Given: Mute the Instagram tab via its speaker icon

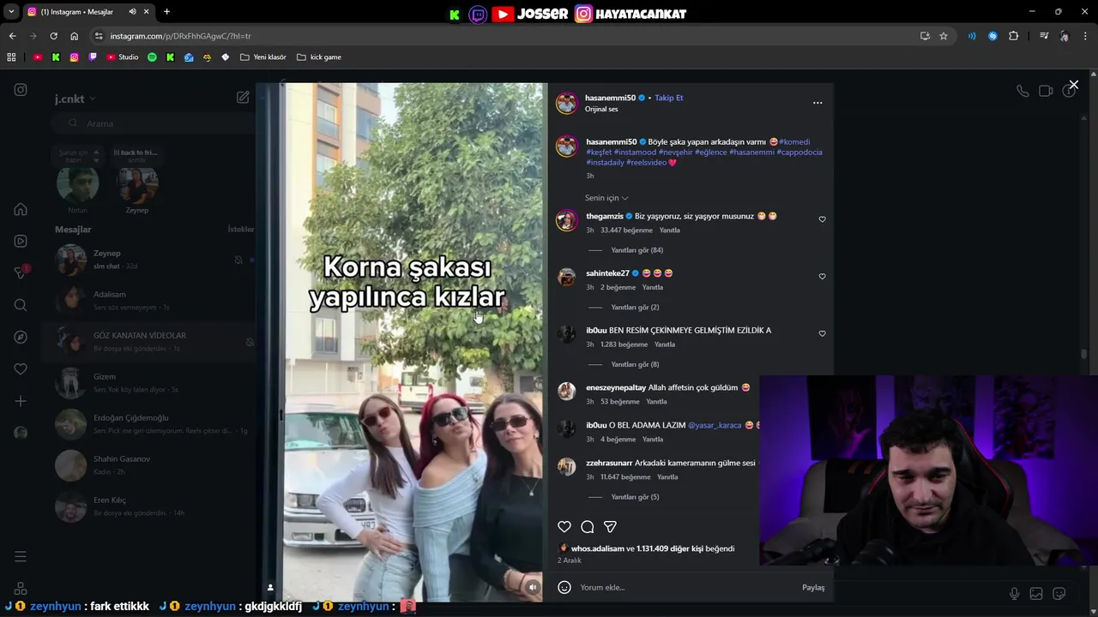Looking at the screenshot, I should pyautogui.click(x=132, y=12).
